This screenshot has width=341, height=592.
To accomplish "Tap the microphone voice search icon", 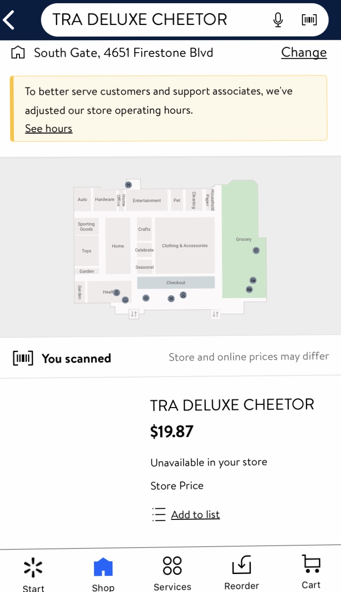I will [x=278, y=20].
